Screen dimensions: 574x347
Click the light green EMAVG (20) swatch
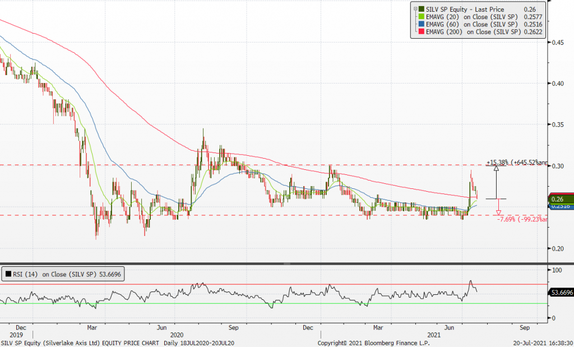422,17
